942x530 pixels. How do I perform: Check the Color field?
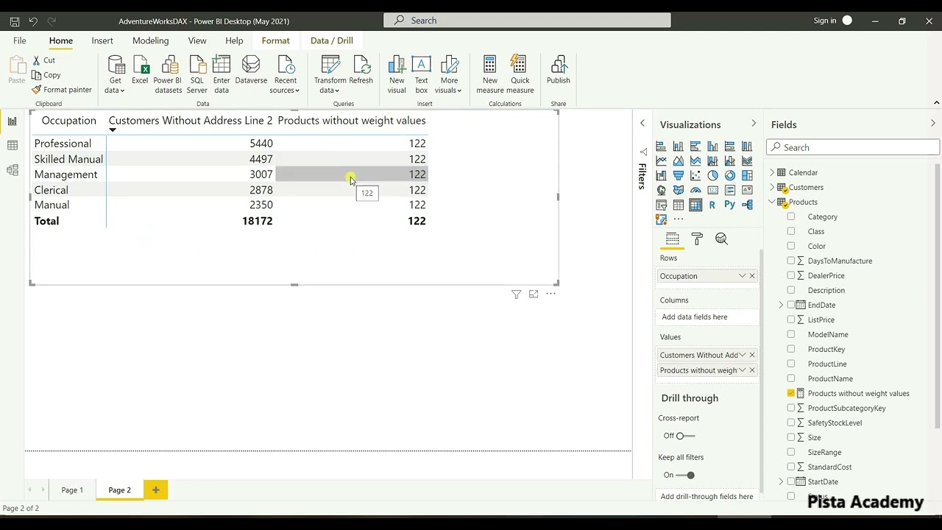pos(791,246)
